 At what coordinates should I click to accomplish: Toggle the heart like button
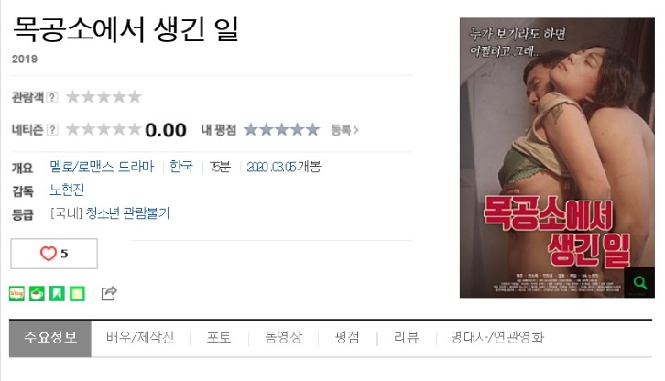[x=54, y=254]
